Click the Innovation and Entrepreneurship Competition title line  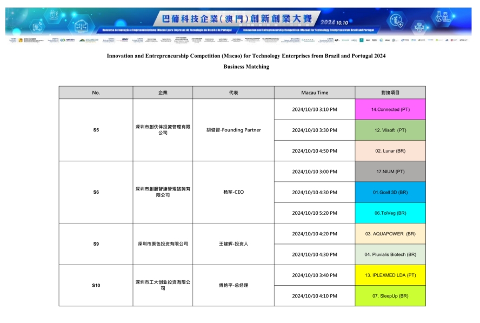(x=246, y=56)
